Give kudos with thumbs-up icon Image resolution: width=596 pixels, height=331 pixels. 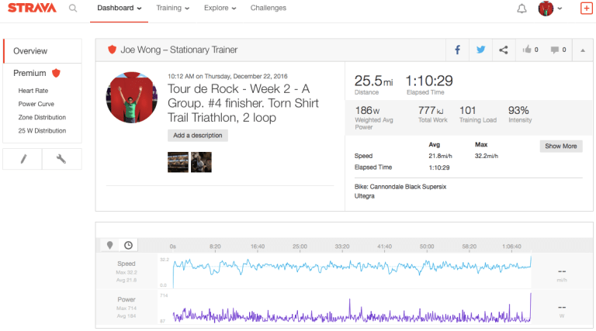click(x=531, y=50)
